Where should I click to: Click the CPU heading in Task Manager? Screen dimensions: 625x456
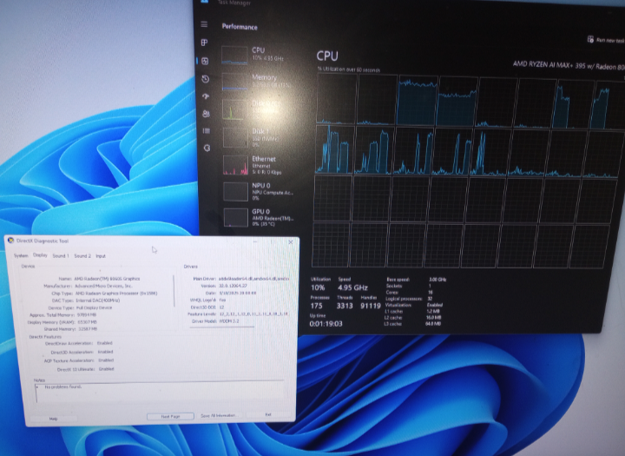(327, 56)
